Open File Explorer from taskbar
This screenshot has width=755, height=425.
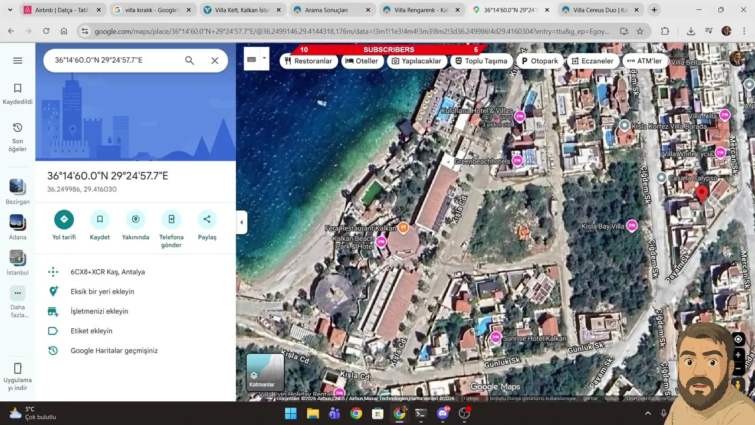(x=313, y=413)
